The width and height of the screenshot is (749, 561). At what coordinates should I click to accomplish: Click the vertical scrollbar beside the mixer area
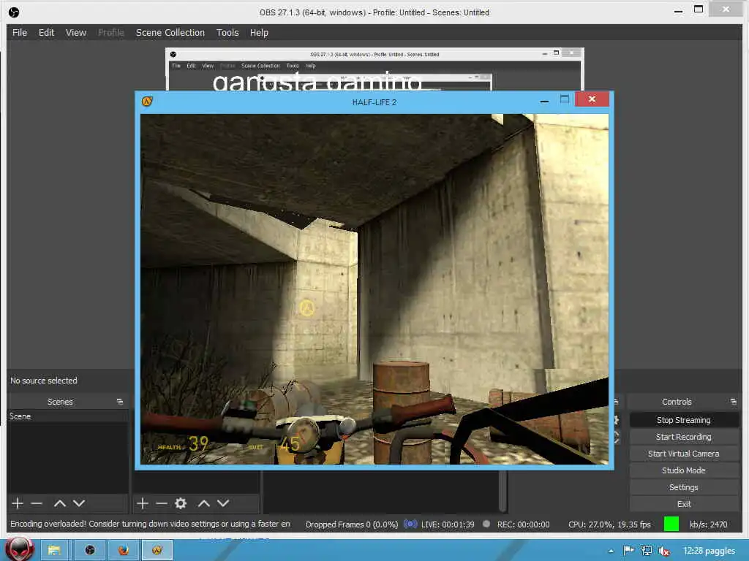tap(502, 490)
